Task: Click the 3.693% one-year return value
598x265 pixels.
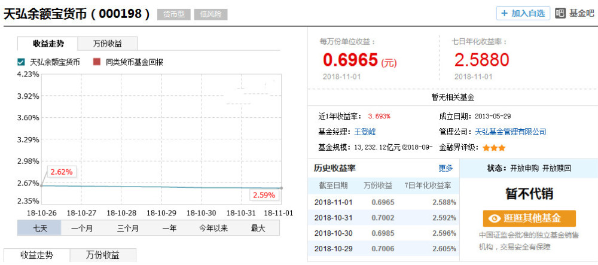Action: (379, 116)
